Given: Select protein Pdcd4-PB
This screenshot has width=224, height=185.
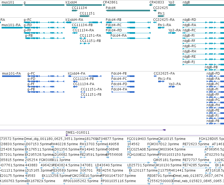Looking at the screenshot, I should 119,74.
